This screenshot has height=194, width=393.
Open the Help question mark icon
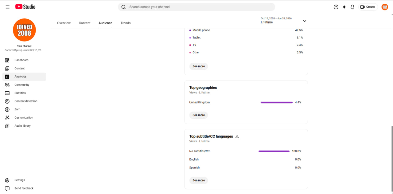point(336,7)
